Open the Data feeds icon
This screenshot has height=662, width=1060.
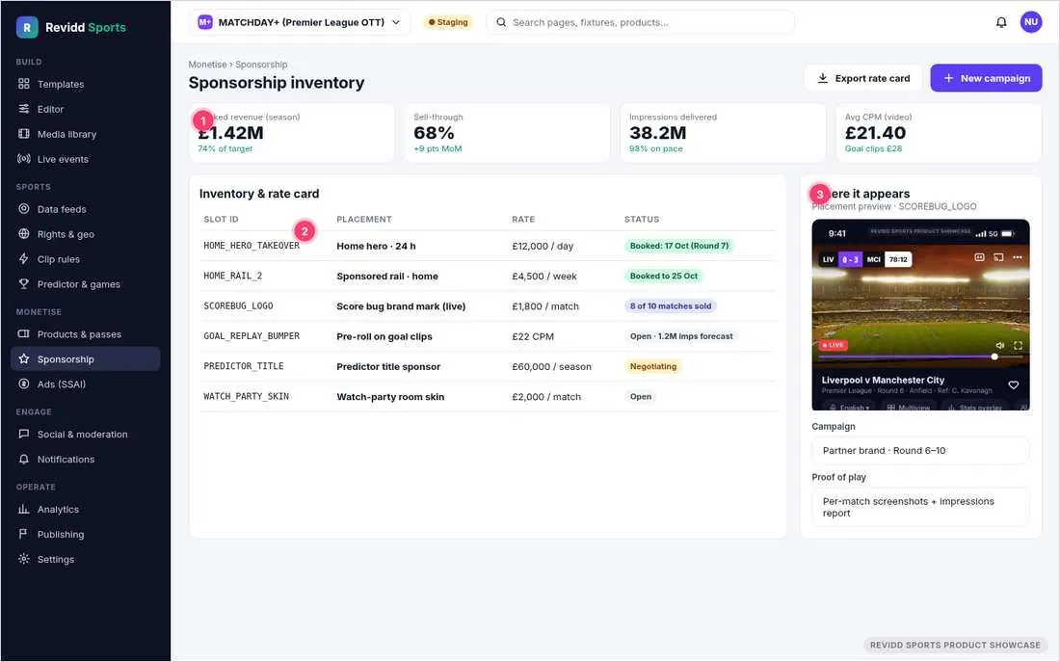[x=24, y=209]
